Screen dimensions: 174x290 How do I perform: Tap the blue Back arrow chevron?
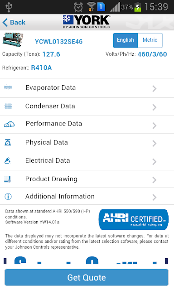click(x=5, y=22)
